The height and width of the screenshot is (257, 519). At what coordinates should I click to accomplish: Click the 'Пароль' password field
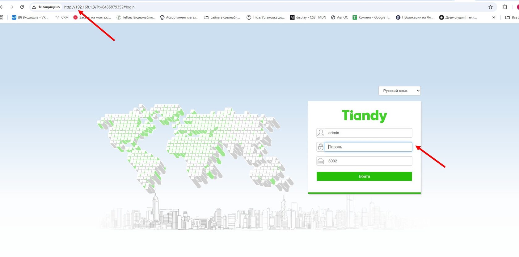tap(368, 147)
